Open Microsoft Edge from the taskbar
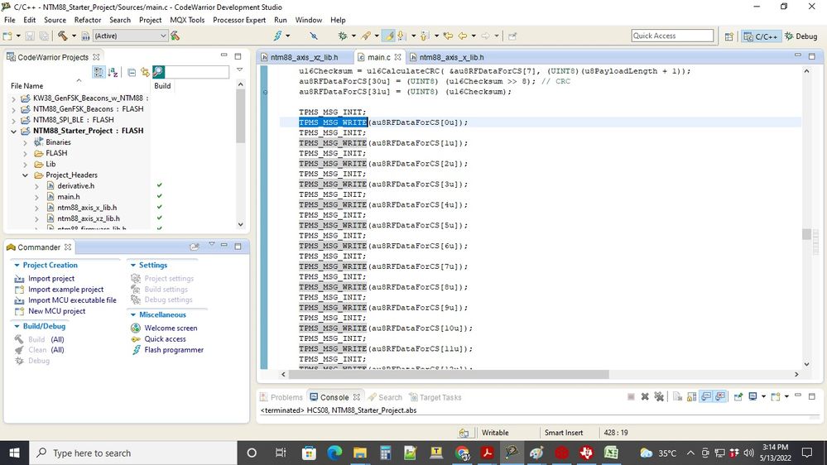Image resolution: width=827 pixels, height=465 pixels. [x=334, y=453]
